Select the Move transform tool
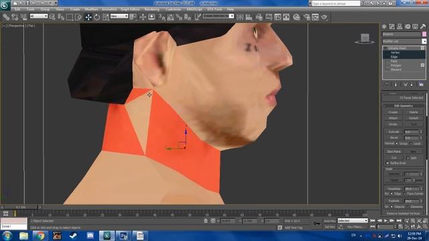Viewport: 429px width, 241px height. point(88,17)
